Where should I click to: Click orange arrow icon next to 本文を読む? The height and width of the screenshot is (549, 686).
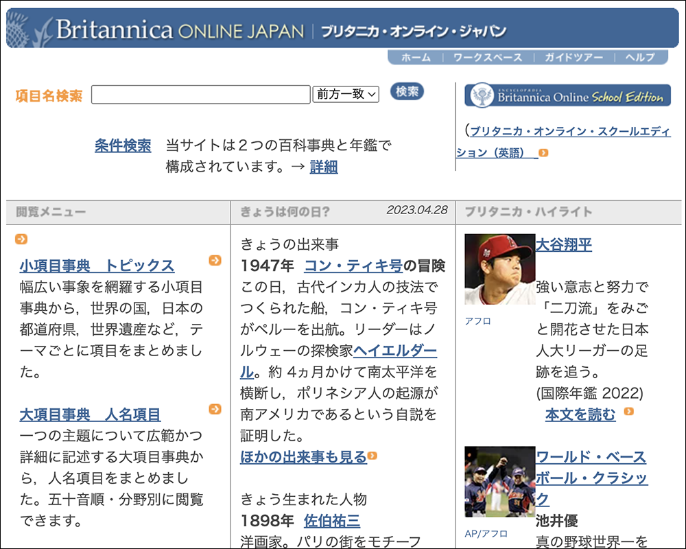pos(628,412)
